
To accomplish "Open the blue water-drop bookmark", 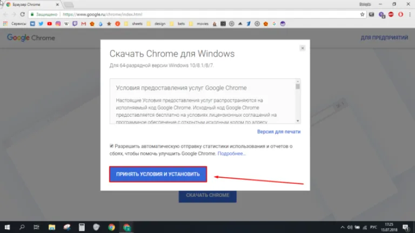I will [x=101, y=24].
